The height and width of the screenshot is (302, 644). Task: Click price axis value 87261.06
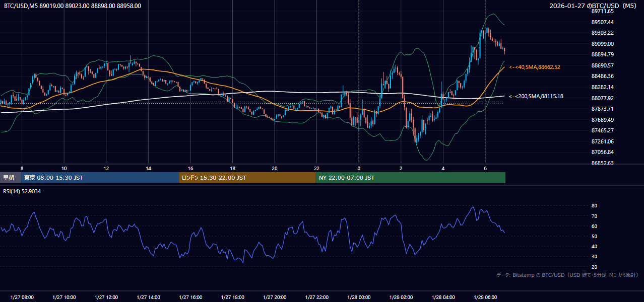tap(602, 141)
